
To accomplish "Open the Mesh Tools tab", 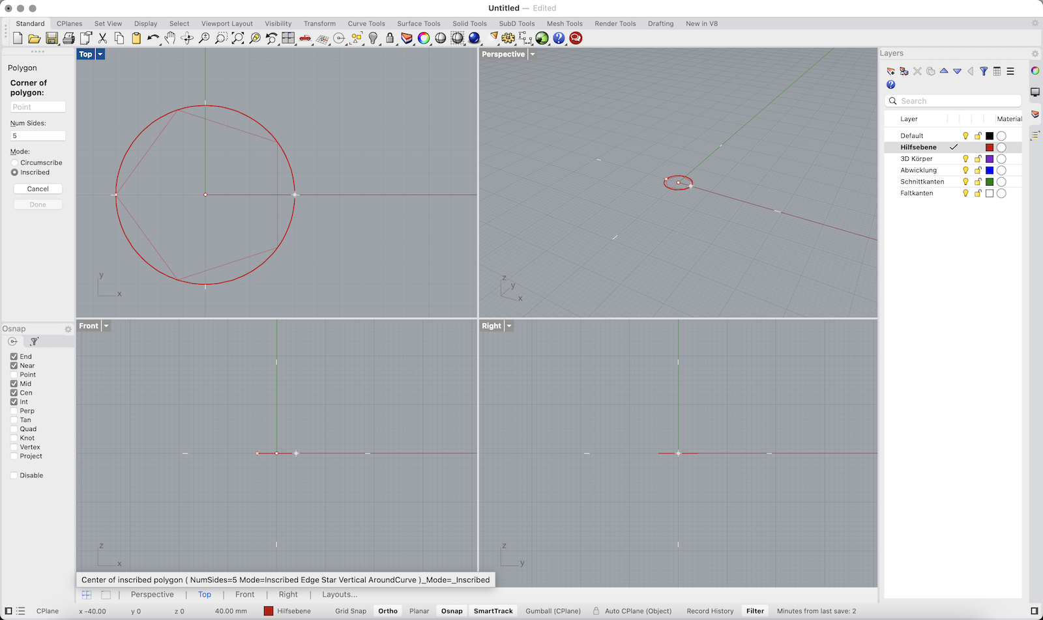I will pyautogui.click(x=565, y=23).
